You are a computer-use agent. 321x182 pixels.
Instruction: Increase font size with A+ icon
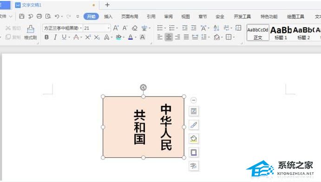pos(116,28)
